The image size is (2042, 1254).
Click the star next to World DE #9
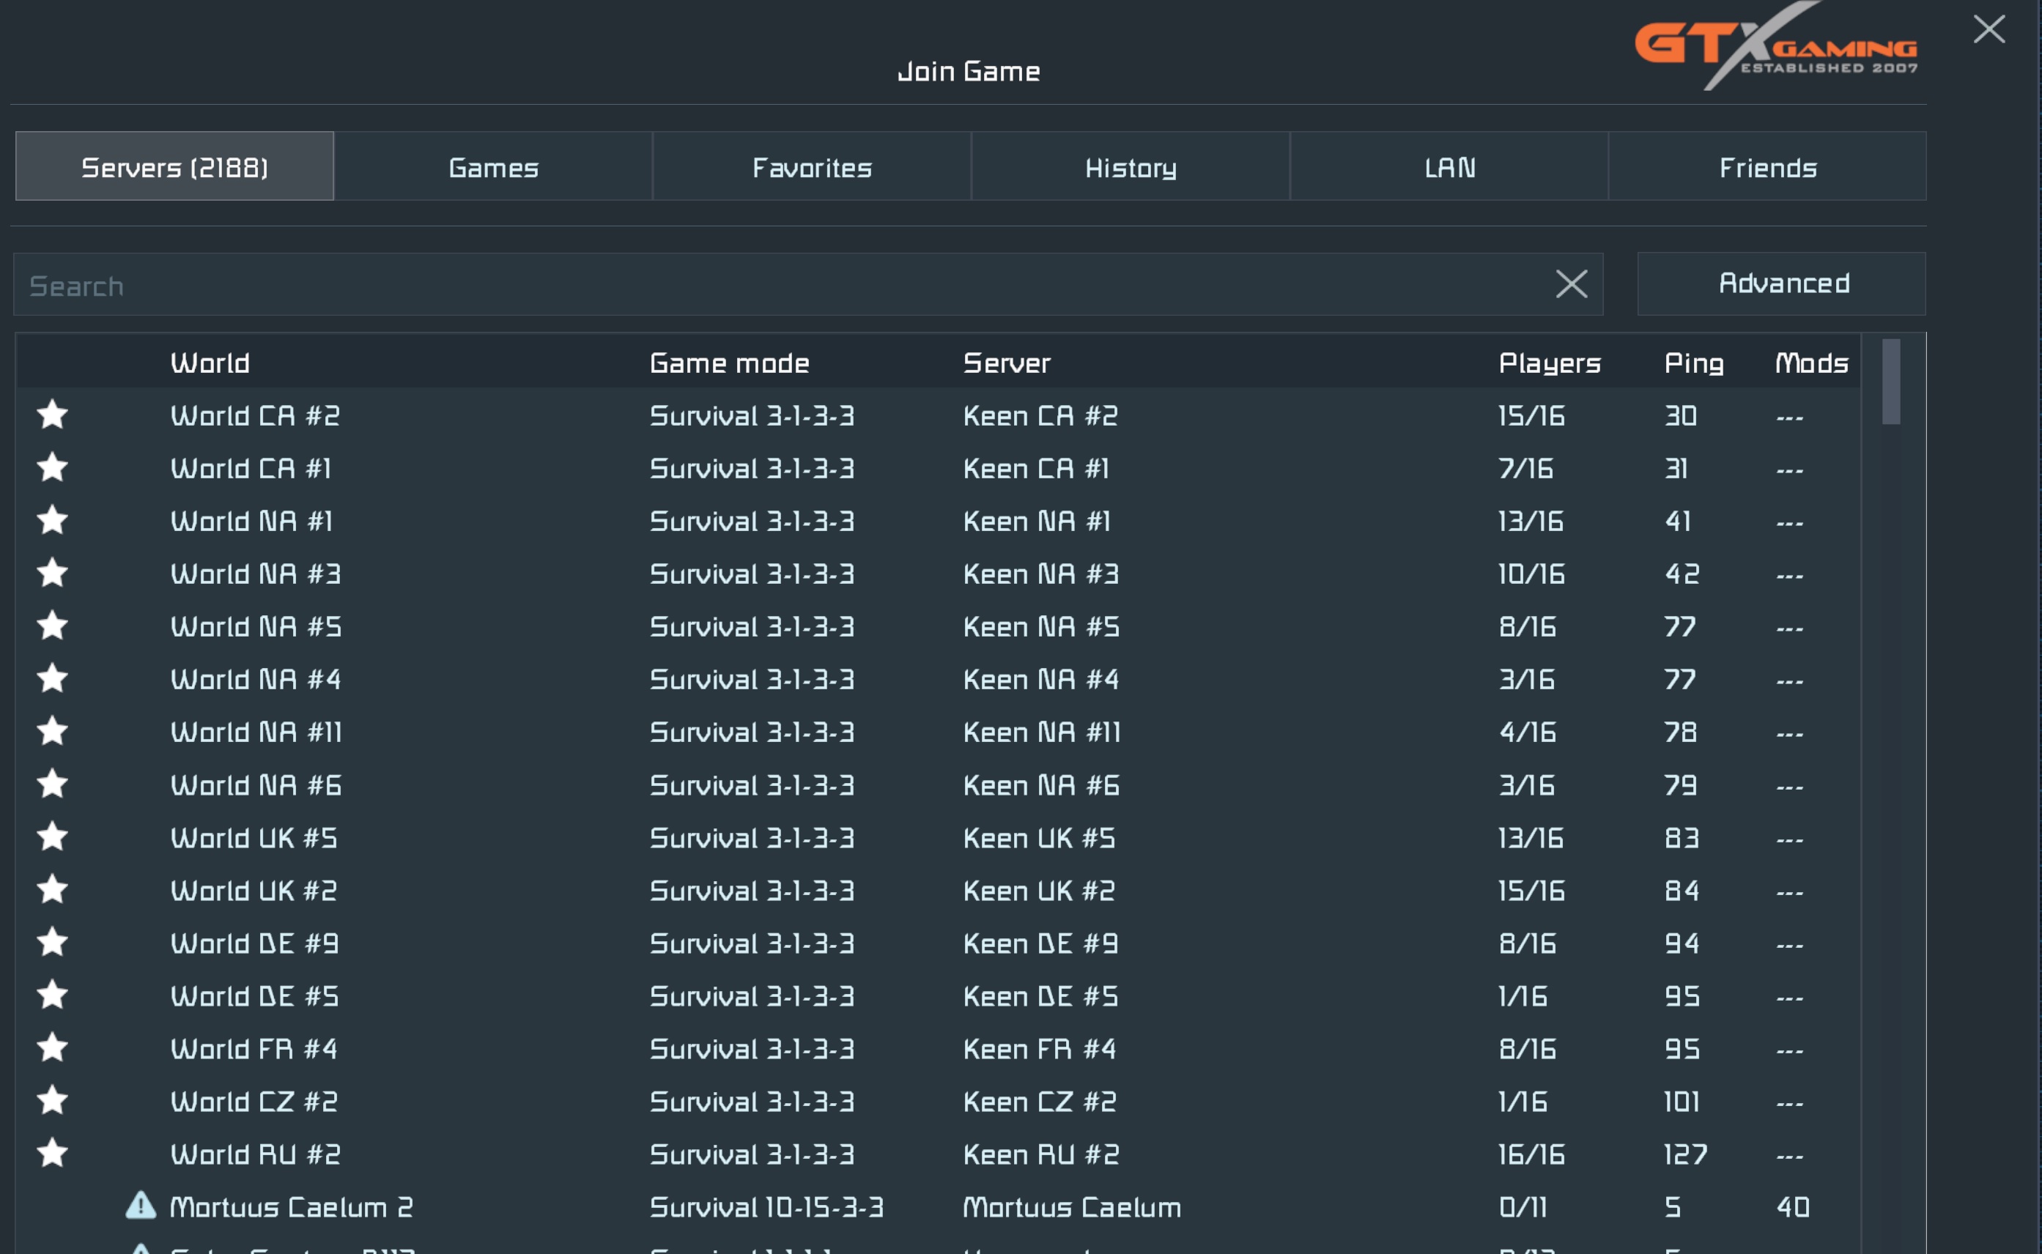52,942
